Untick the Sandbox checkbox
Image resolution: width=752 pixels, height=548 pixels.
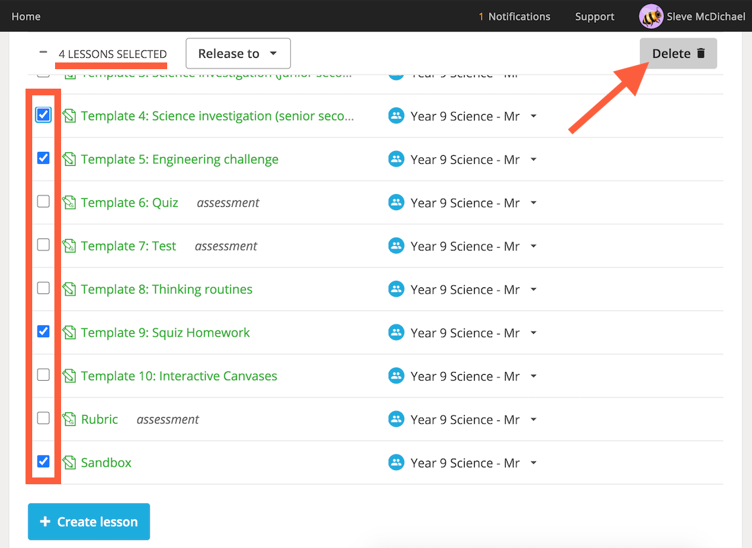[43, 461]
